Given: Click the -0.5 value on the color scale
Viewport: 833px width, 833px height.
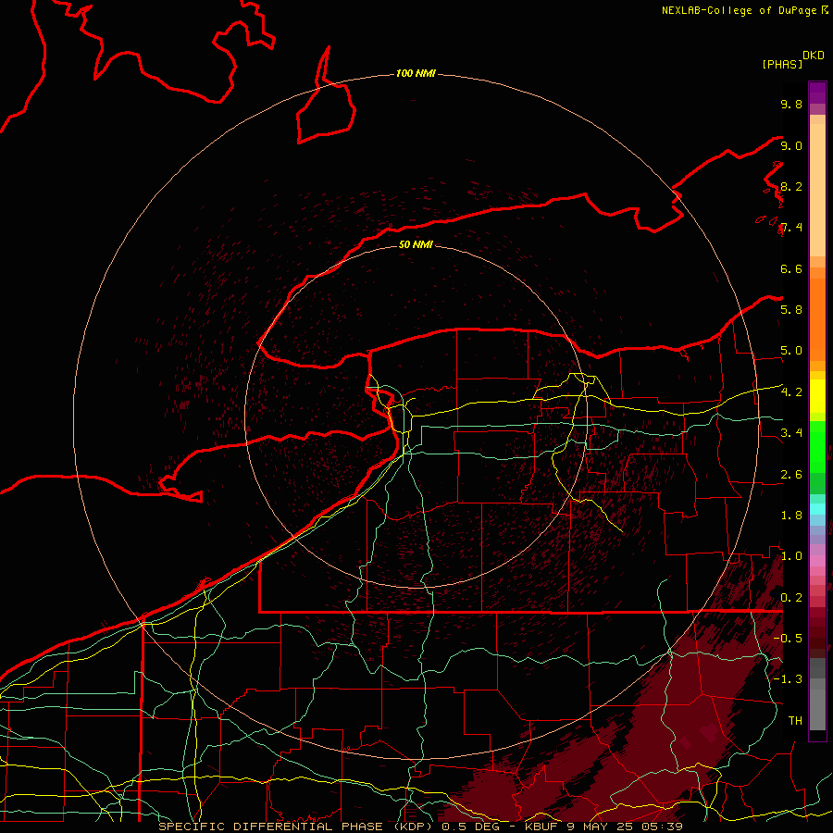Looking at the screenshot, I should [788, 638].
